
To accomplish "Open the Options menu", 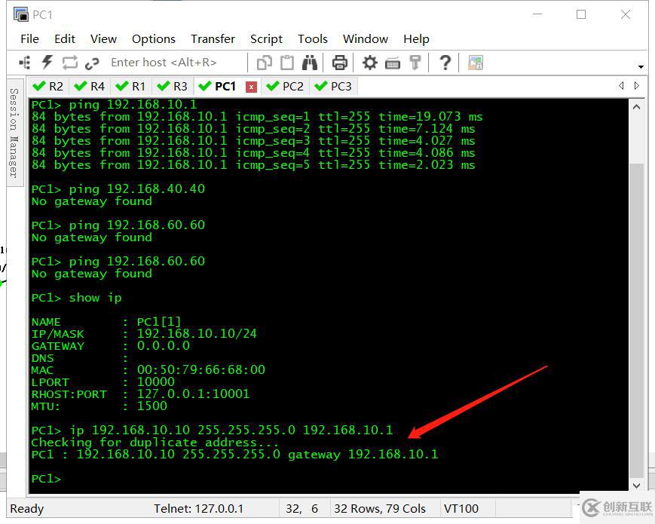I will pyautogui.click(x=154, y=39).
